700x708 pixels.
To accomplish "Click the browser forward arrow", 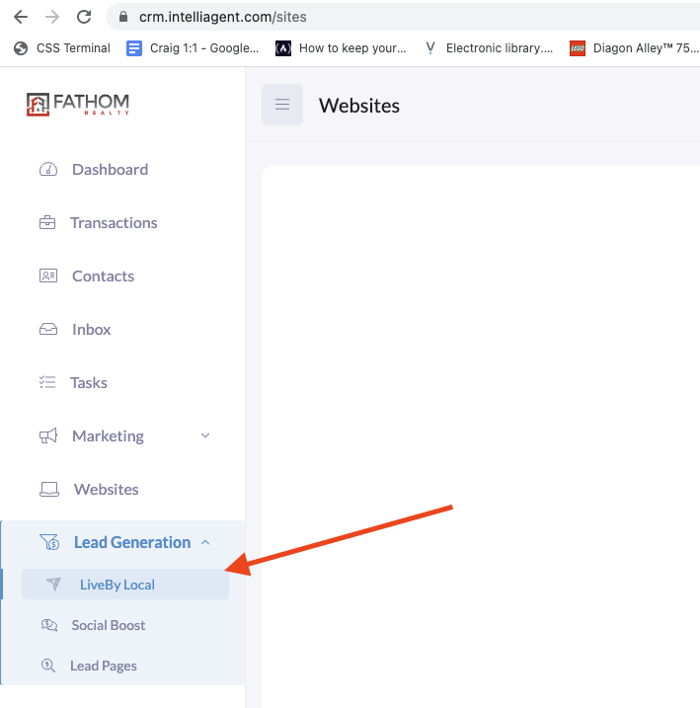I will (52, 17).
